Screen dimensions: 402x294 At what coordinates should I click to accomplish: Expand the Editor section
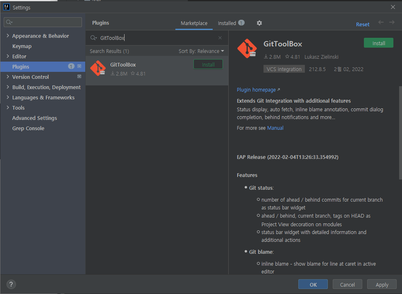pos(8,56)
